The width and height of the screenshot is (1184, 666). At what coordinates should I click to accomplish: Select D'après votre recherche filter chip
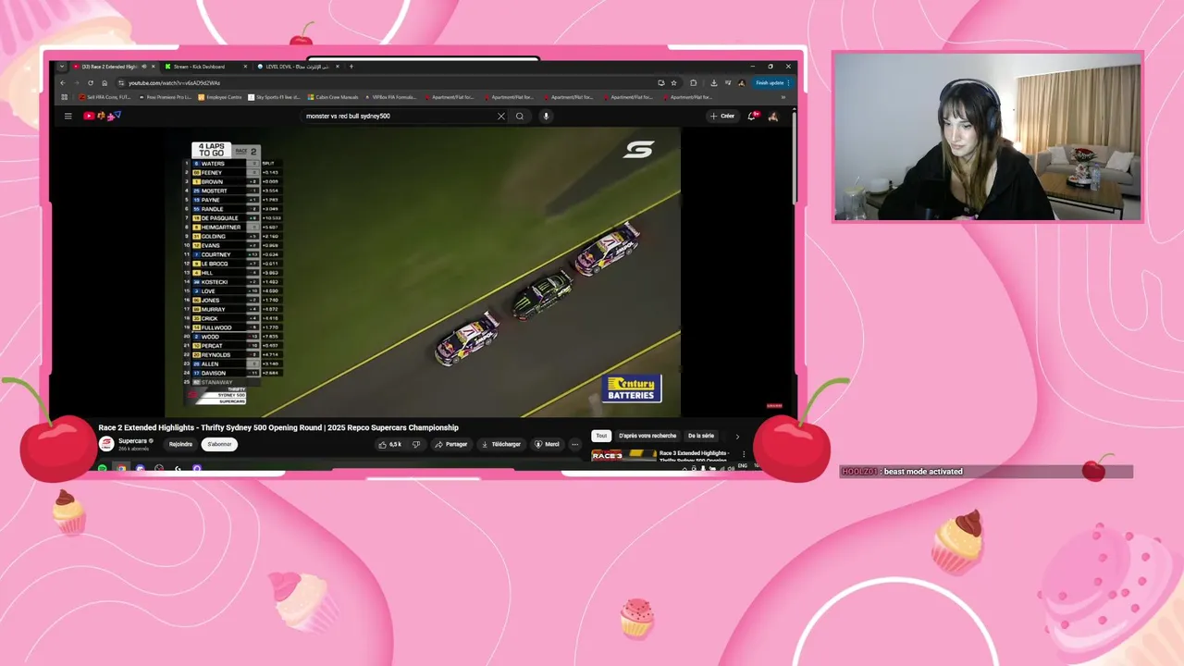point(647,436)
